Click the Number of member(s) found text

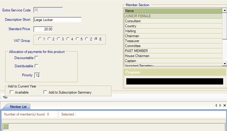(x=26, y=114)
